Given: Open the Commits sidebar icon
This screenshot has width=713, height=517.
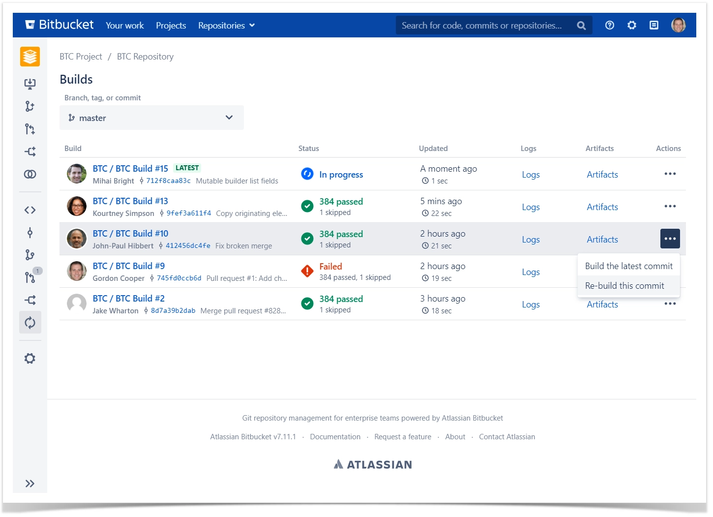Looking at the screenshot, I should 30,233.
